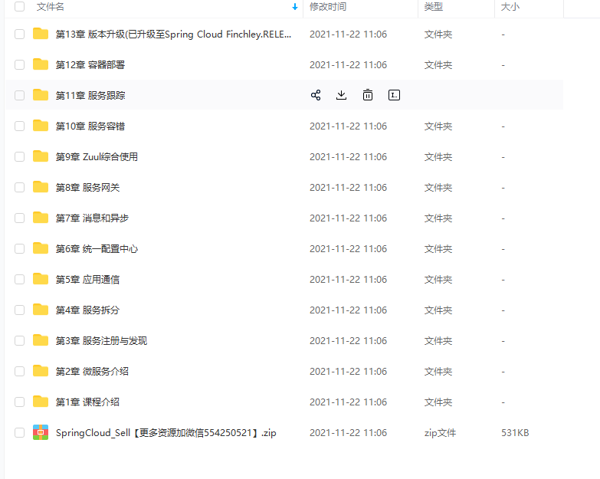Screen dimensions: 600x479
Task: Open the SpringCloud_Sell .zip file name
Action: (x=166, y=433)
